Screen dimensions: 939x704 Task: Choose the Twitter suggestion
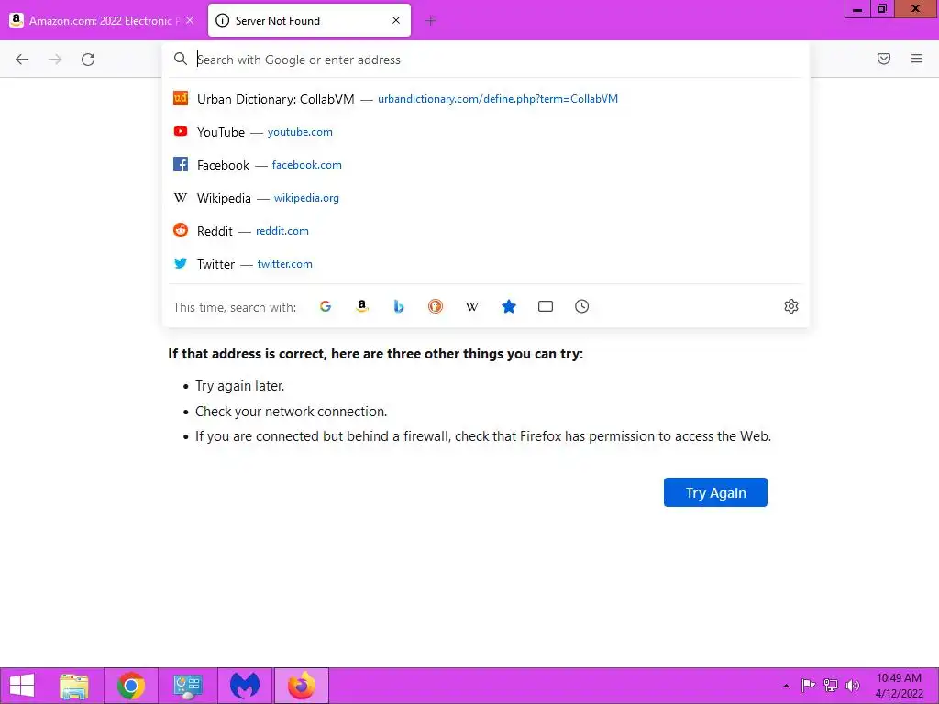click(485, 263)
